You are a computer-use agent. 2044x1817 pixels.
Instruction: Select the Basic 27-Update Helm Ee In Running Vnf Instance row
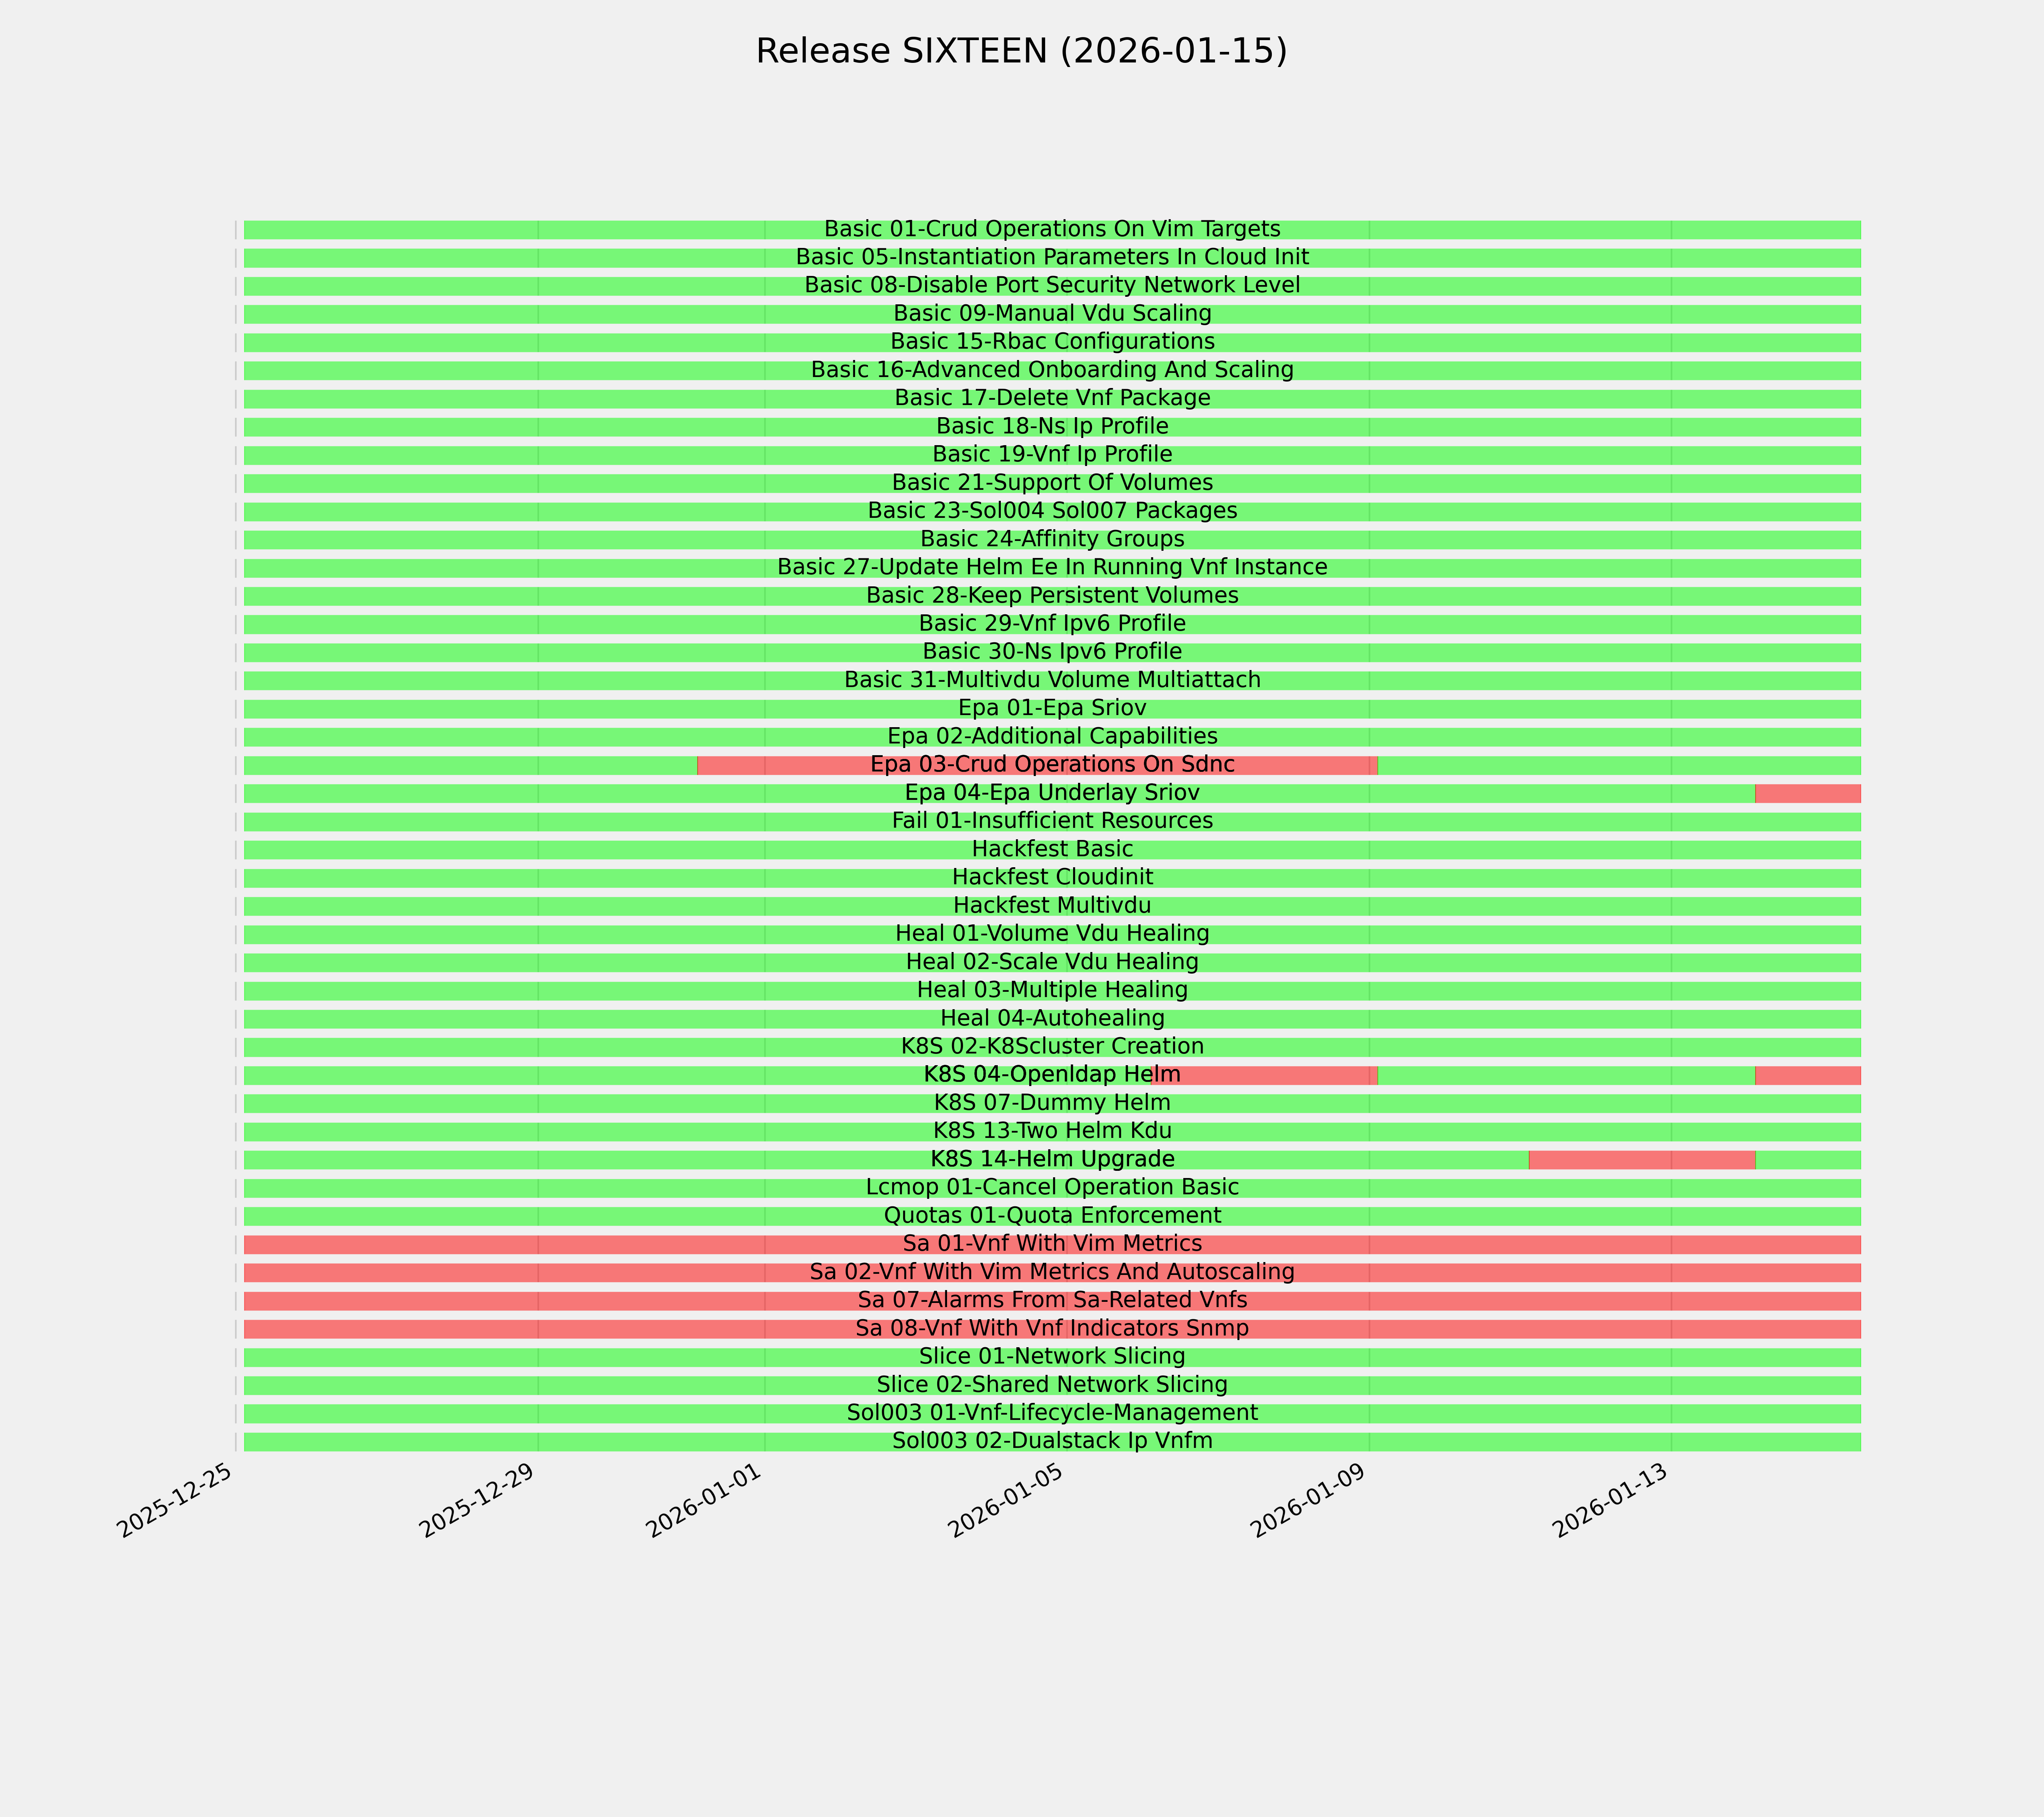(x=1052, y=568)
